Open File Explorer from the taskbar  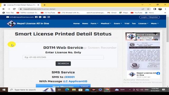click(74, 90)
